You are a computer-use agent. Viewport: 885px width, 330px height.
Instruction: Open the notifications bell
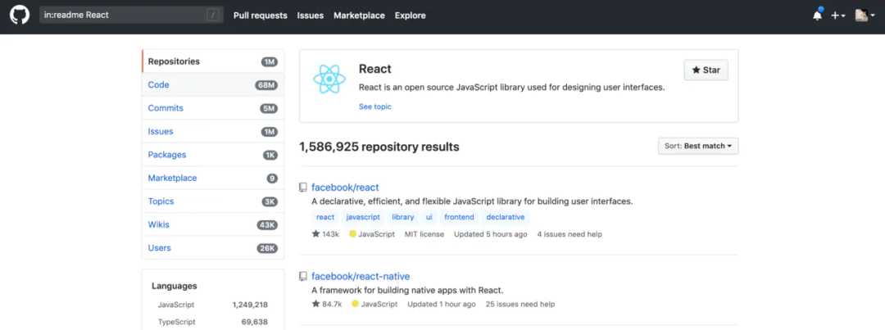tap(817, 16)
